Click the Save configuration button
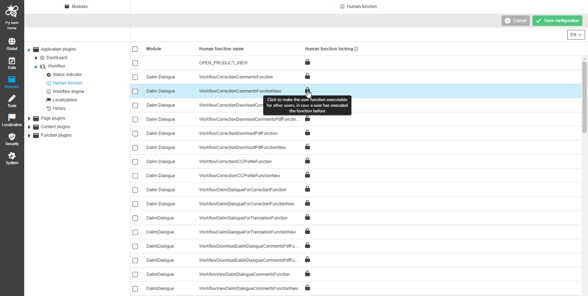The image size is (588, 296). point(557,20)
